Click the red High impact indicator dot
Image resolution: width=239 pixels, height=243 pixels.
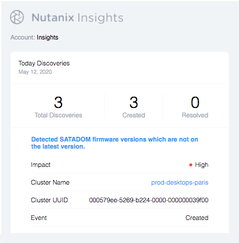[x=190, y=165]
